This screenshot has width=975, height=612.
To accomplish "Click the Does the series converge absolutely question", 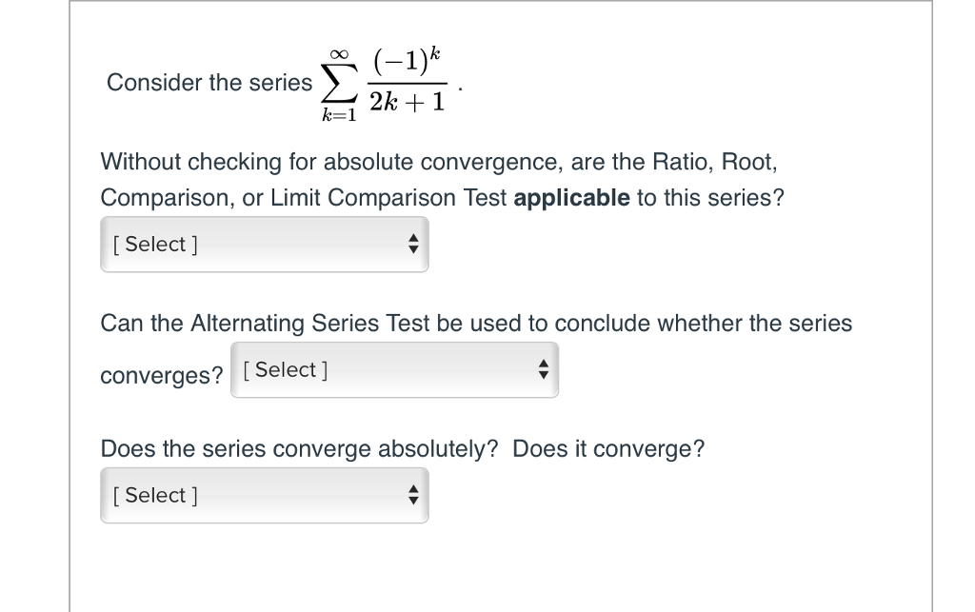I will [403, 448].
